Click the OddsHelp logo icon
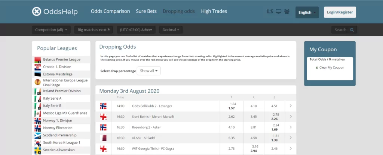The width and height of the screenshot is (383, 155). [x=37, y=12]
